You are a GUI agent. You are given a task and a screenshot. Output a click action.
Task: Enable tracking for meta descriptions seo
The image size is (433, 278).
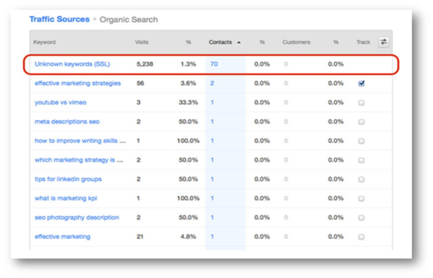click(x=362, y=122)
